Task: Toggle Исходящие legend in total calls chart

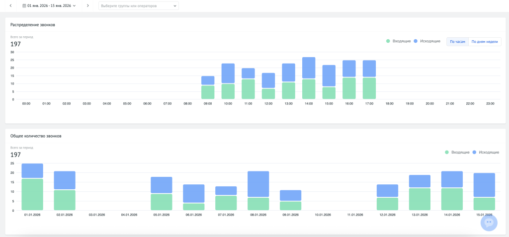Action: [486, 152]
